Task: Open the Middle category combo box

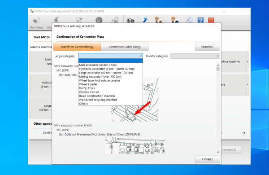Action: pos(195,56)
